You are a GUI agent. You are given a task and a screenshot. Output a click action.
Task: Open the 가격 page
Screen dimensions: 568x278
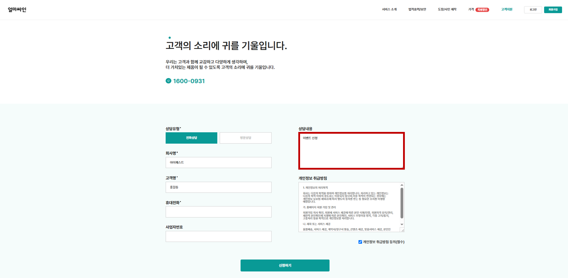tap(471, 9)
